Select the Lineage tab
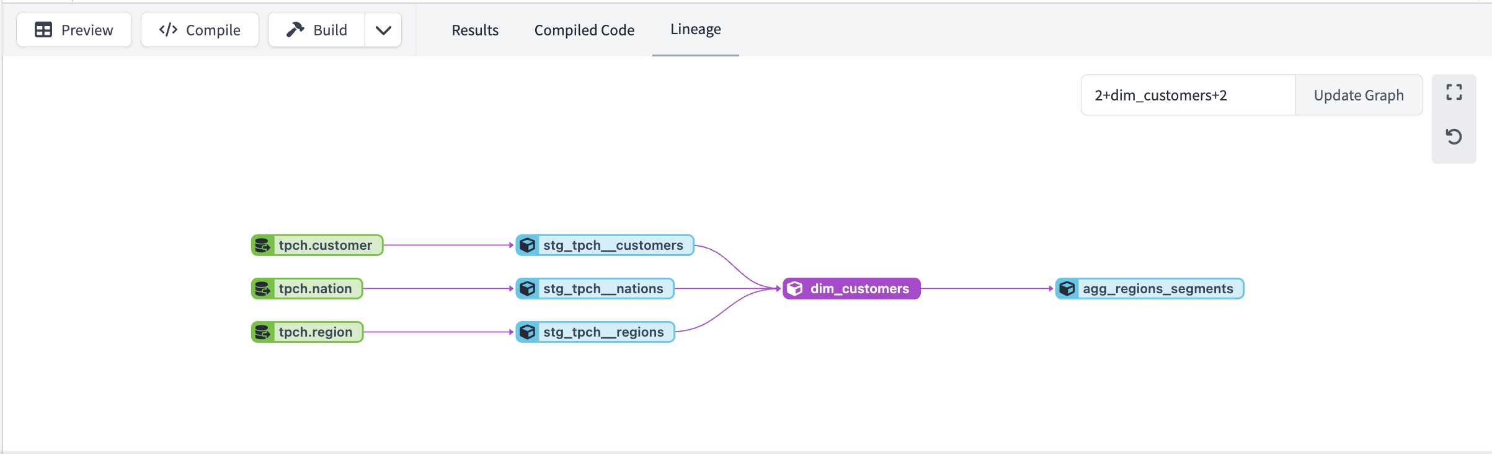This screenshot has height=455, width=1492. click(x=695, y=29)
